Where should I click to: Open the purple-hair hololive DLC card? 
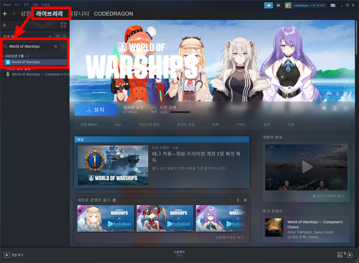[x=221, y=218]
